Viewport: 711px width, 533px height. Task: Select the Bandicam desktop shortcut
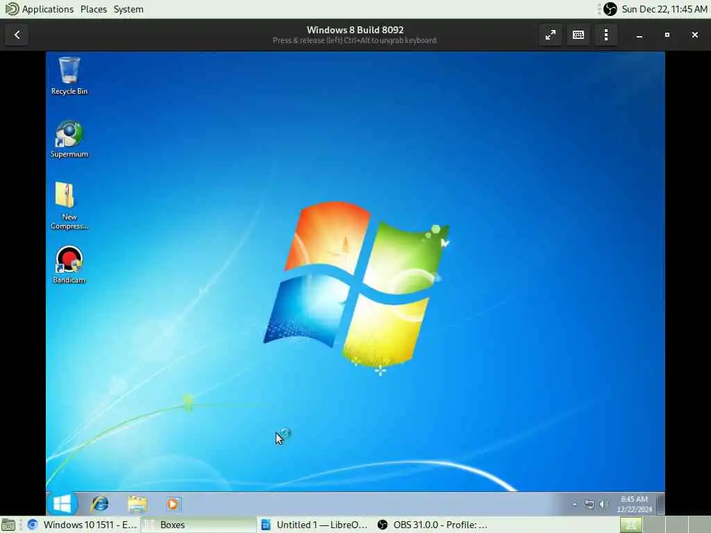click(x=69, y=264)
